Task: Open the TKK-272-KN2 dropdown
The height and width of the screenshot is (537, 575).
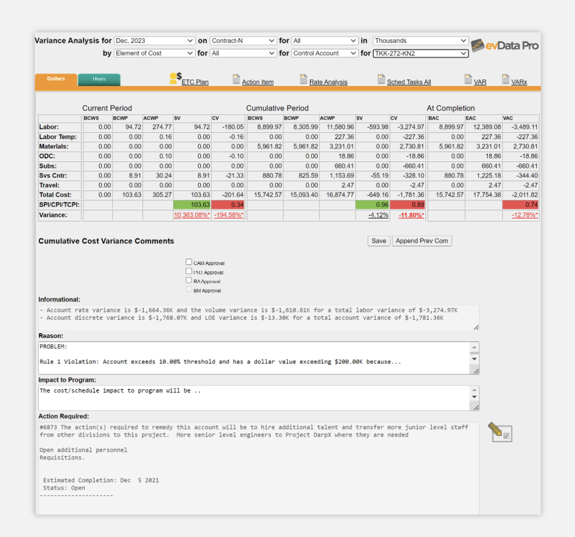Action: [421, 54]
